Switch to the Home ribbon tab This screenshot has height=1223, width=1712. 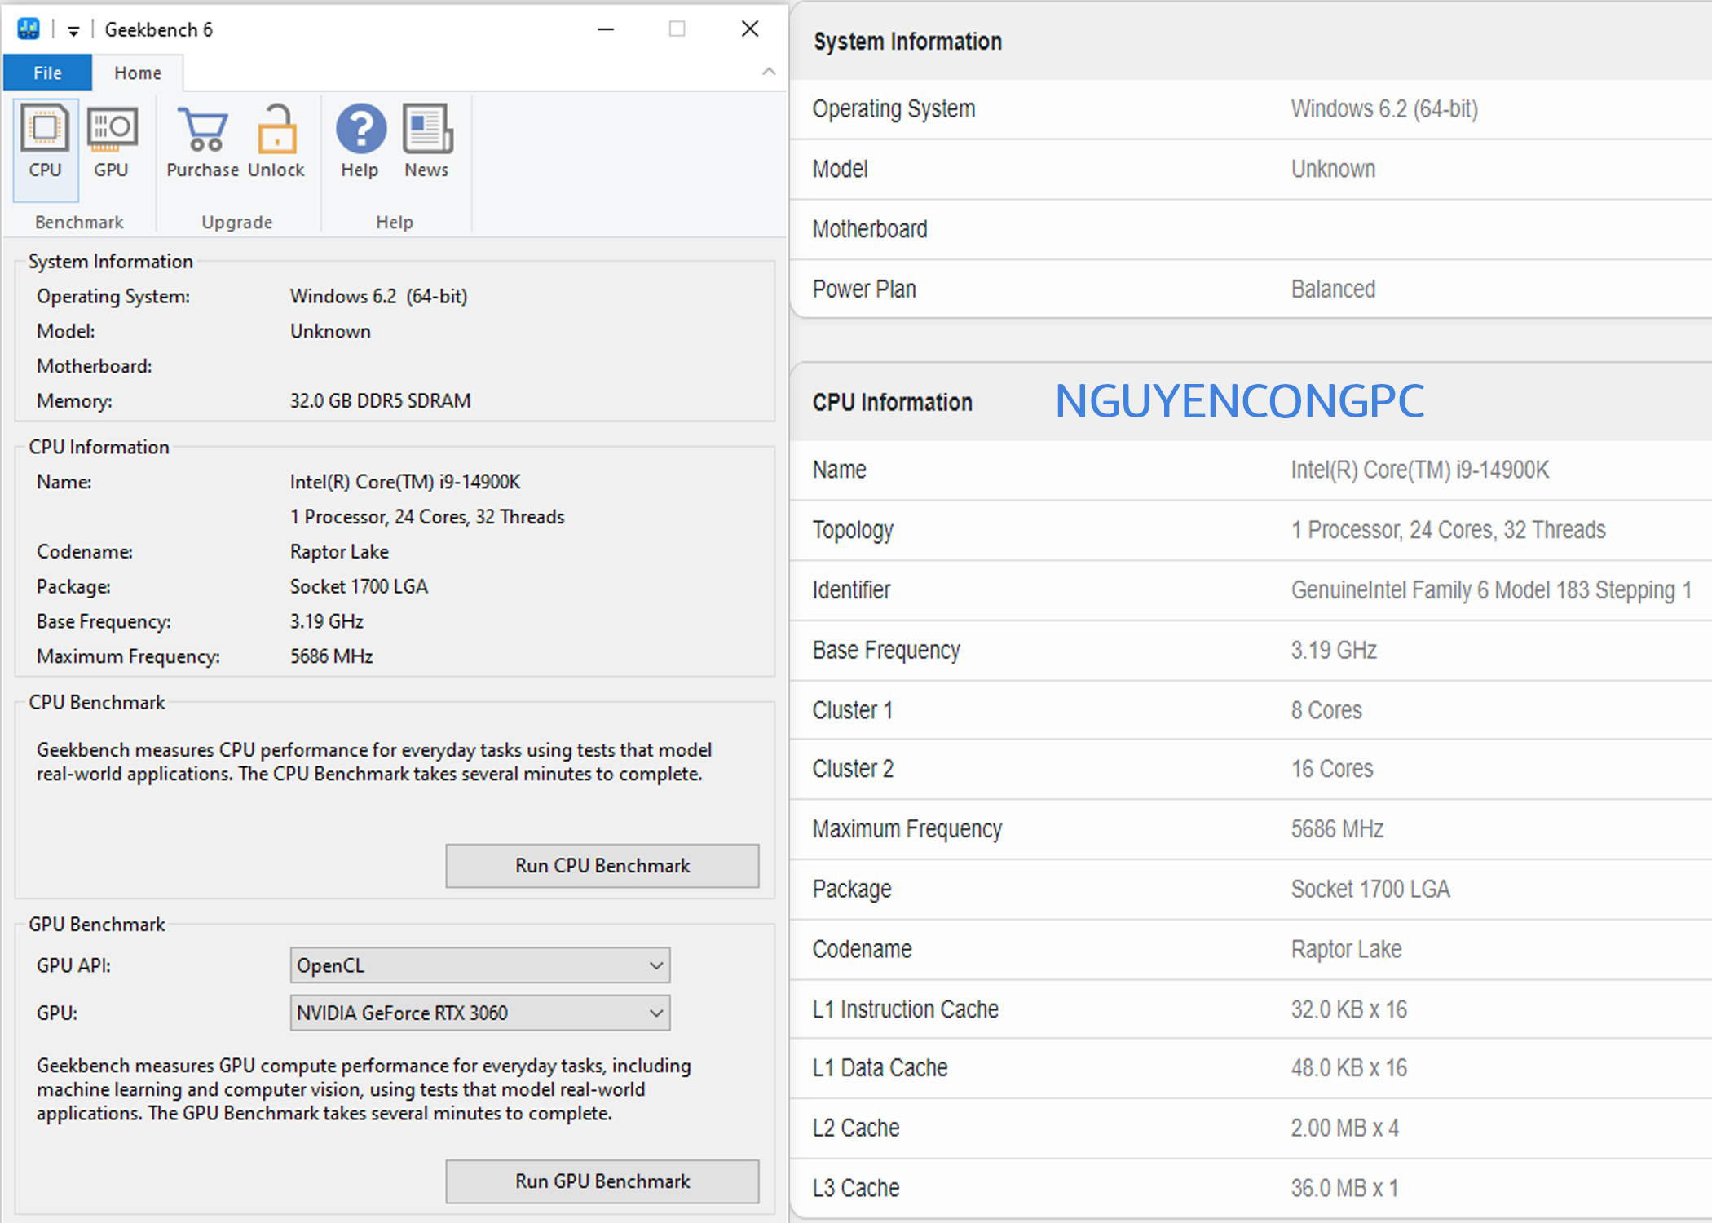137,73
